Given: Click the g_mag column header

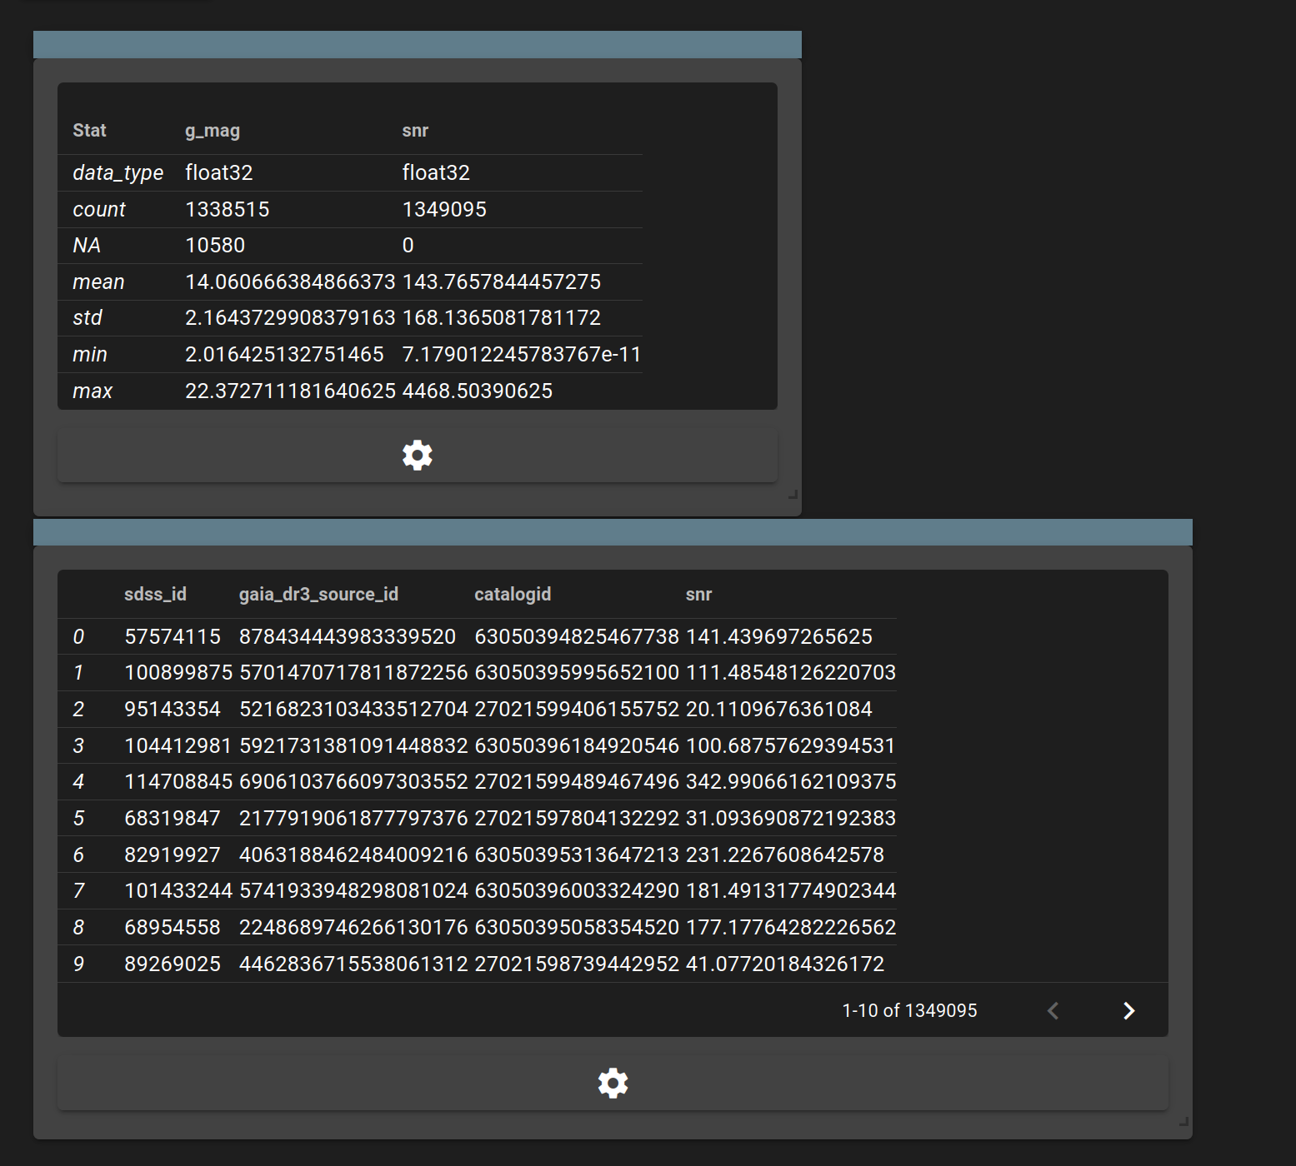Looking at the screenshot, I should (x=213, y=130).
